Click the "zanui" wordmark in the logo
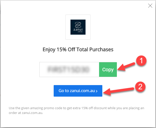The width and height of the screenshot is (156, 128). pos(78,30)
